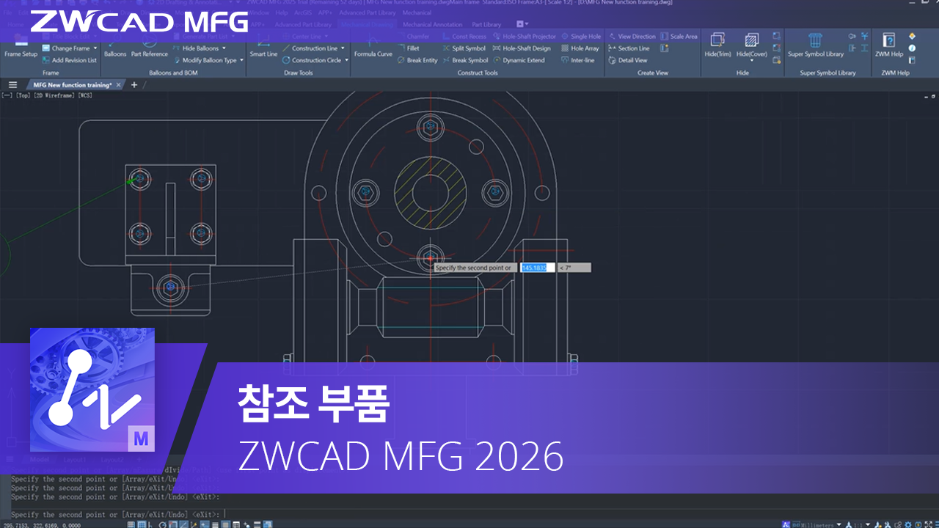Click the angle field showing < 7°
Image resolution: width=939 pixels, height=528 pixels.
click(x=574, y=268)
